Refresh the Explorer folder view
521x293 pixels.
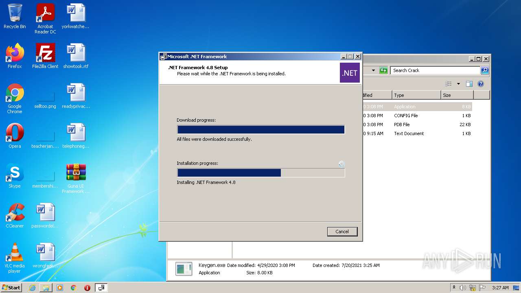click(x=383, y=70)
